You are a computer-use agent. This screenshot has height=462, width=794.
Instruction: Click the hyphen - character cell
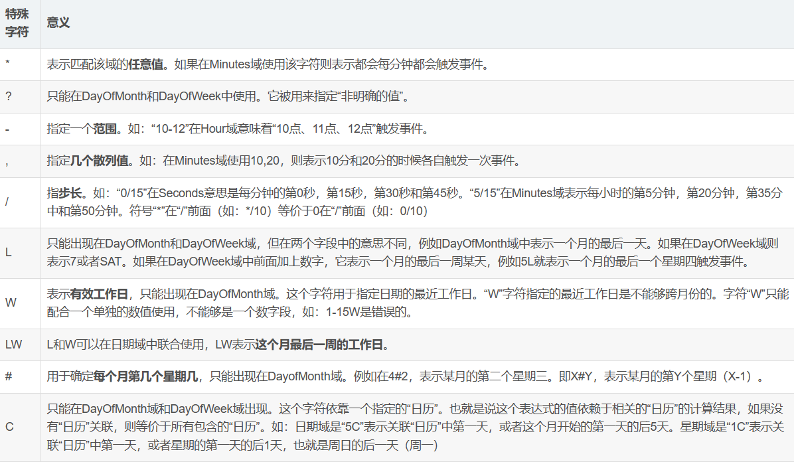pyautogui.click(x=7, y=129)
